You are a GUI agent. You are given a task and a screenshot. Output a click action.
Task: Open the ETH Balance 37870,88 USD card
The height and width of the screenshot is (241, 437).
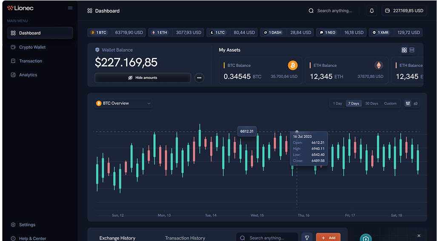tap(346, 70)
